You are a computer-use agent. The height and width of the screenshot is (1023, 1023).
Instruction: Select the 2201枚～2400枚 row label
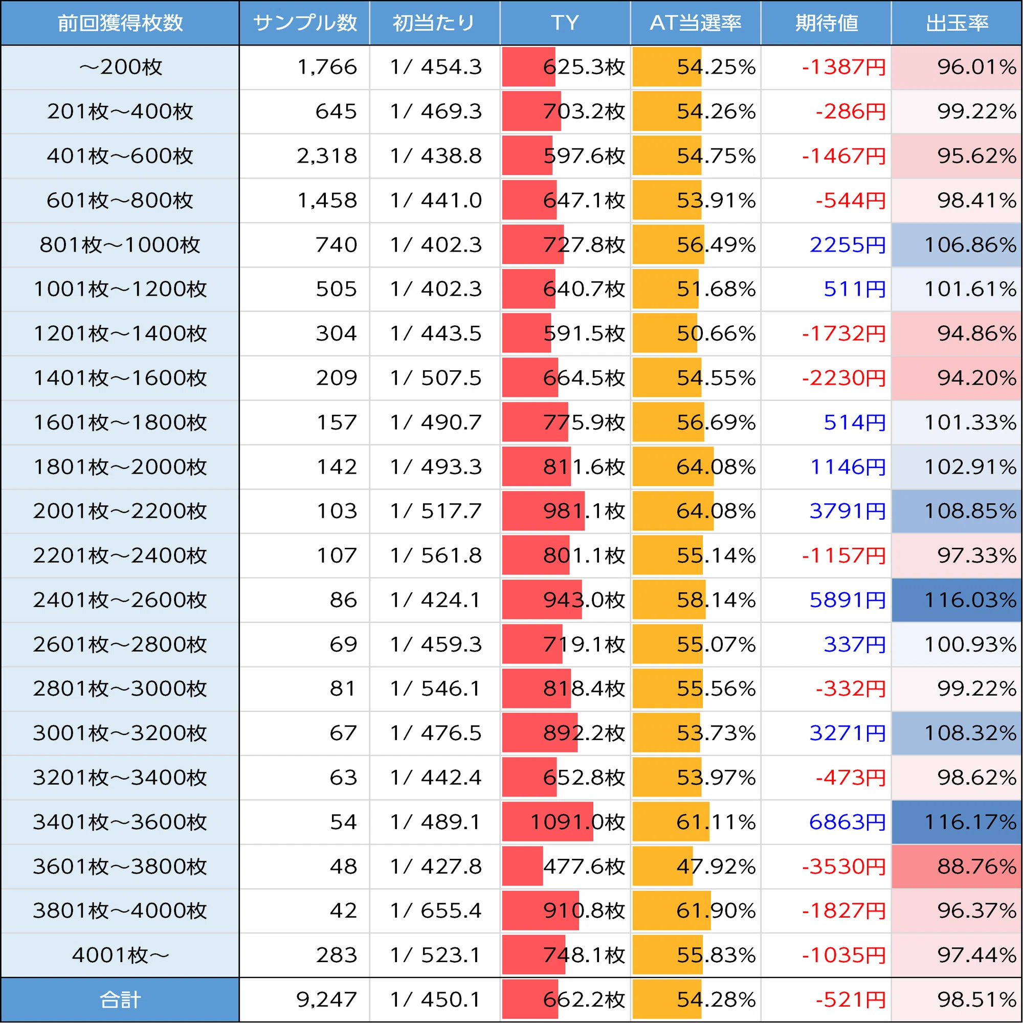pos(120,555)
